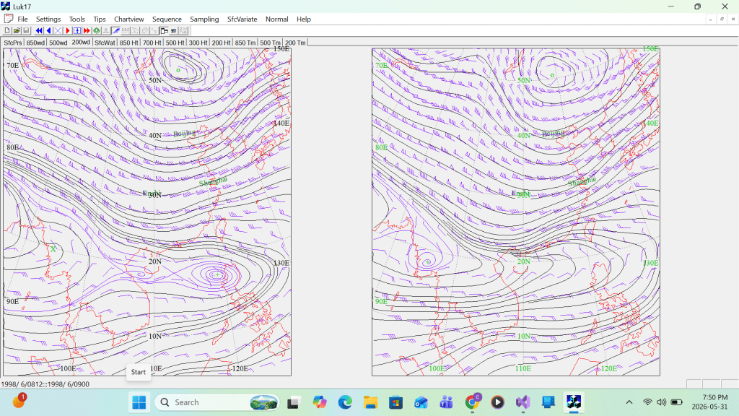Switch to the SfcWat tab
Image resolution: width=739 pixels, height=416 pixels.
(105, 43)
